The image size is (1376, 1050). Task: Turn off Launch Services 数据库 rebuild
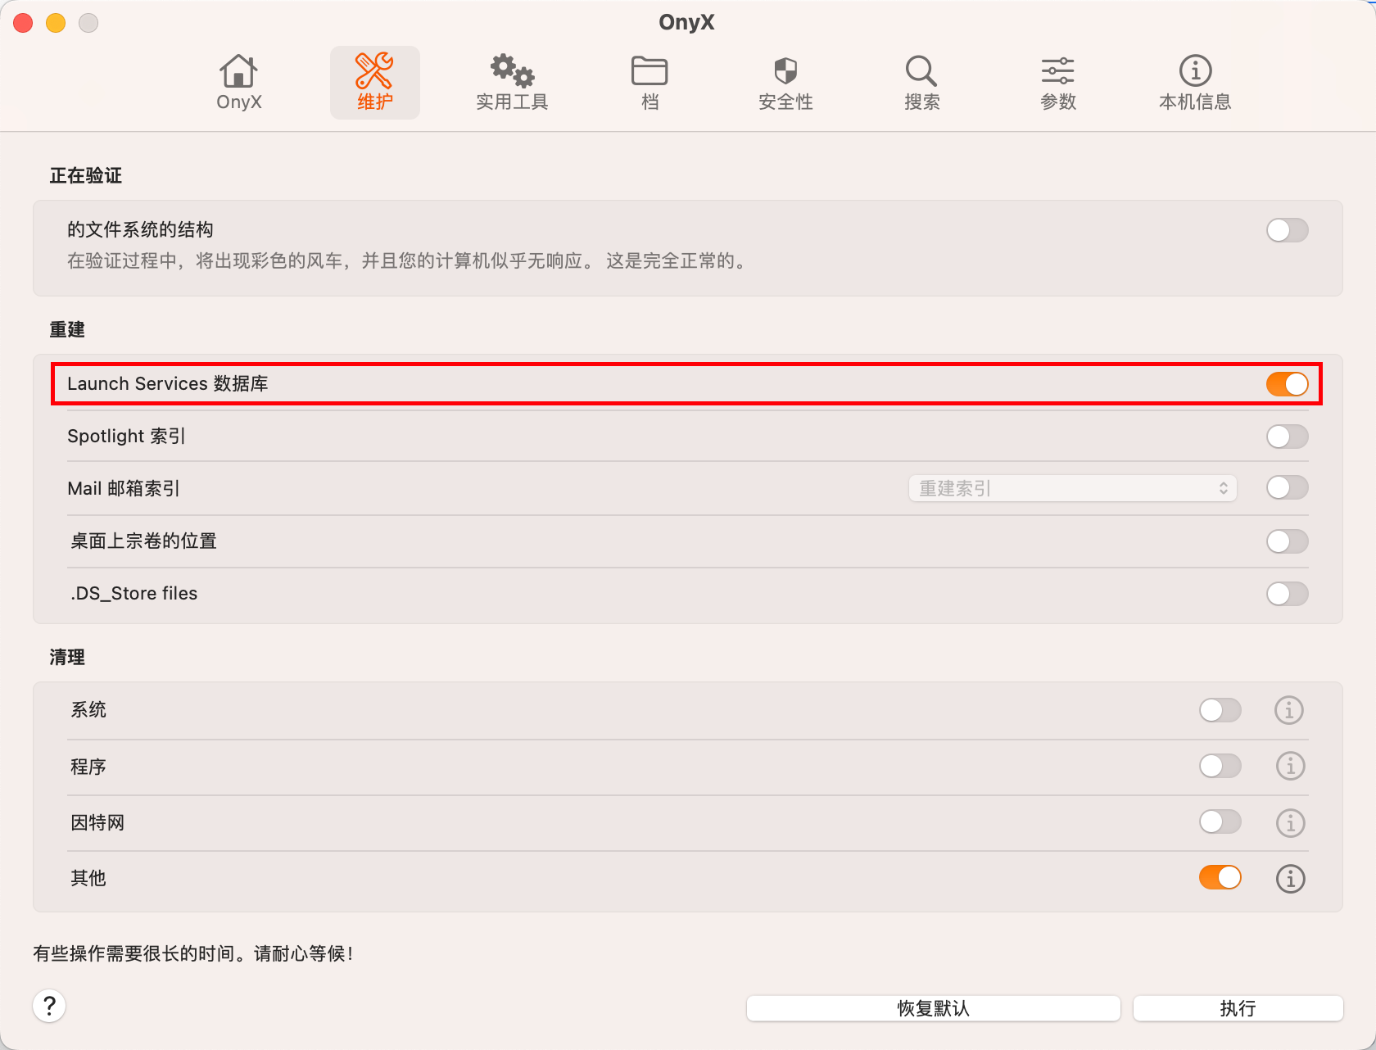(1287, 384)
